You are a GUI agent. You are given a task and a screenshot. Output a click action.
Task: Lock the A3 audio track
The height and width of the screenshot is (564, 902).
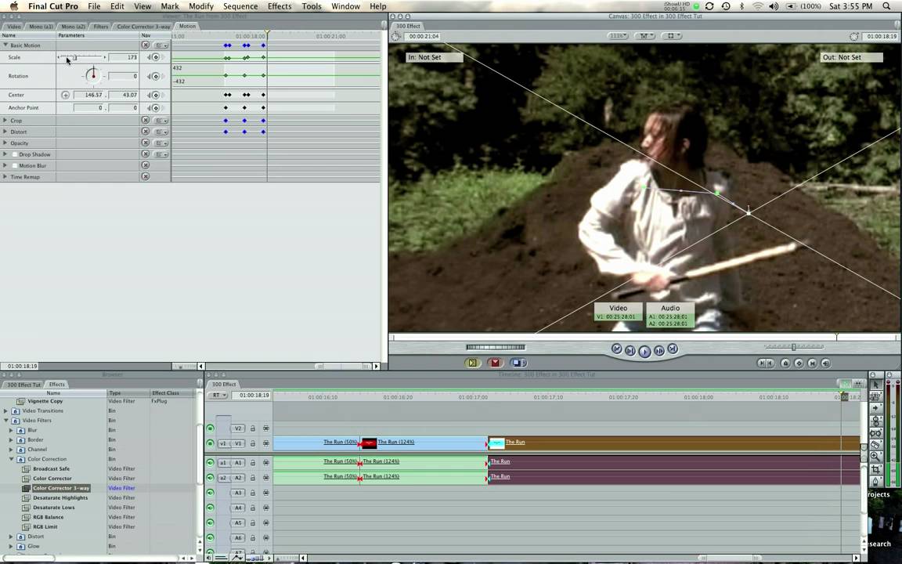tap(253, 493)
